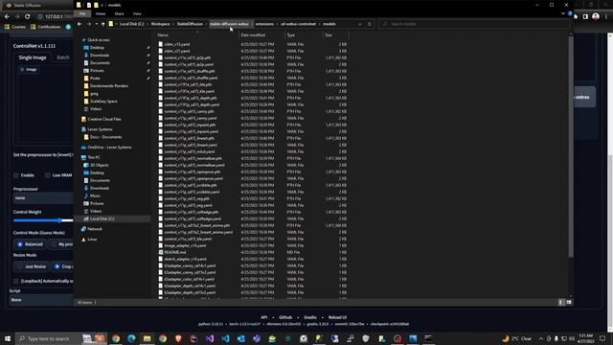Image resolution: width=613 pixels, height=345 pixels.
Task: Switch to ControlNet Batch tab
Action: [x=63, y=57]
